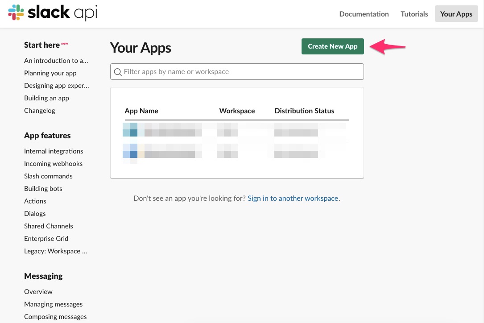Click the Start here section heading
Image resolution: width=484 pixels, height=323 pixels.
pyautogui.click(x=42, y=45)
